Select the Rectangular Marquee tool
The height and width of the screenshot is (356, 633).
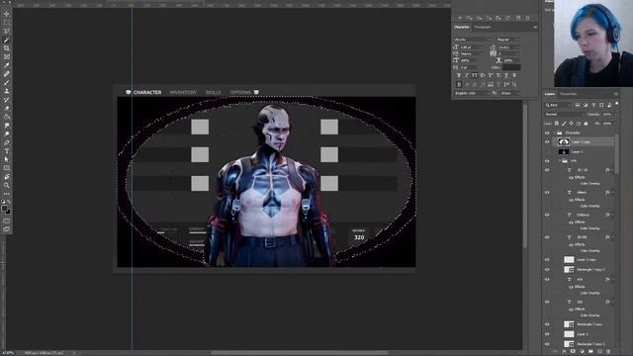point(7,23)
